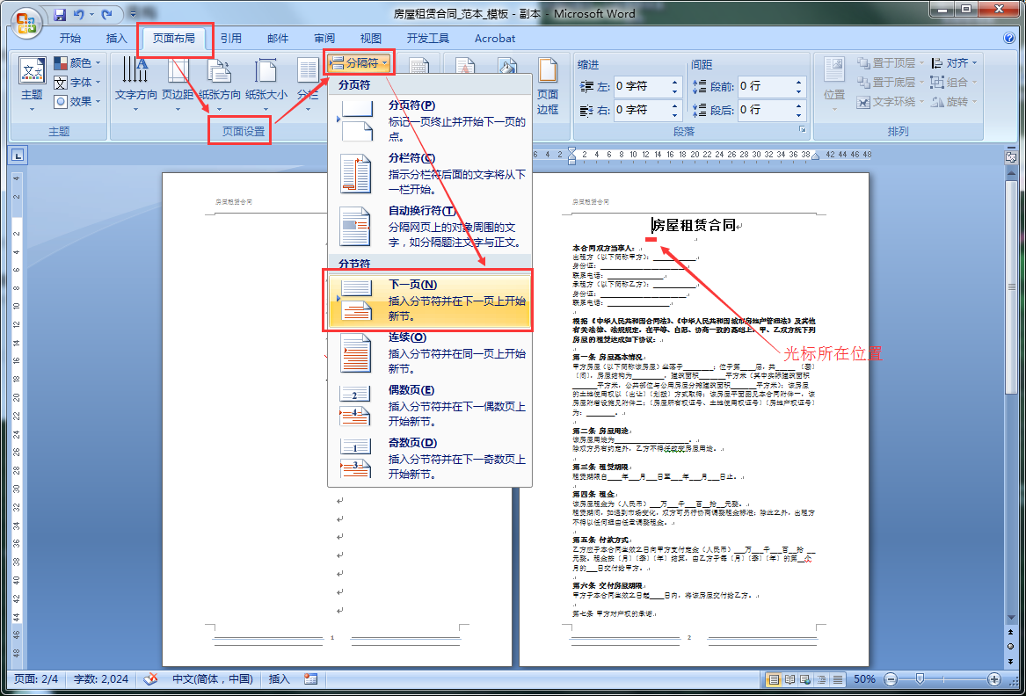Open 文字方向 text direction options
This screenshot has height=696, width=1026.
135,83
